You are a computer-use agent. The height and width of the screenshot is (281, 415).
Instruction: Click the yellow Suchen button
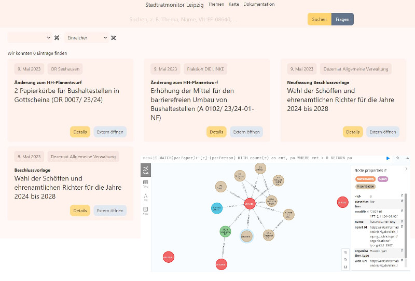pyautogui.click(x=319, y=19)
